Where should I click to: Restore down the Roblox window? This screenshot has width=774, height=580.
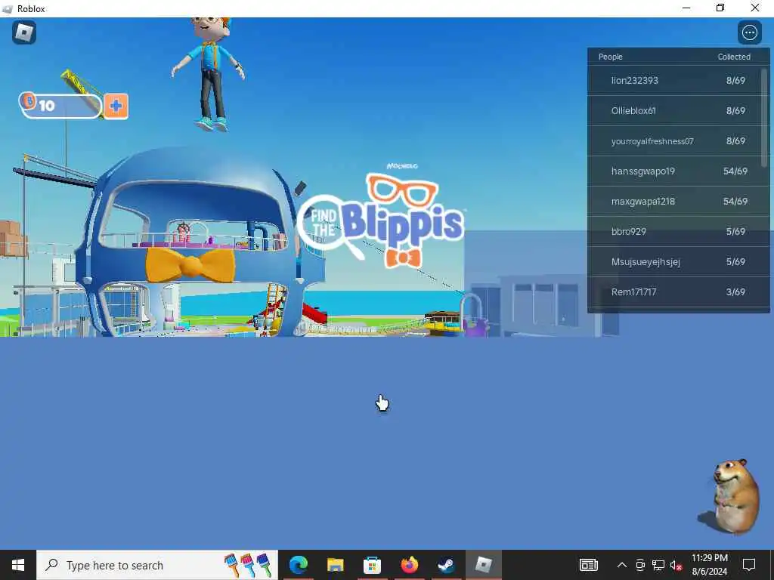point(720,8)
